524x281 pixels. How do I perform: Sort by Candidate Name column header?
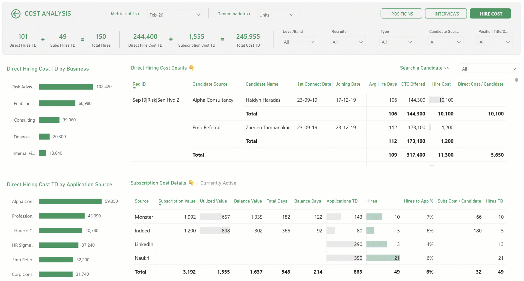coord(262,84)
